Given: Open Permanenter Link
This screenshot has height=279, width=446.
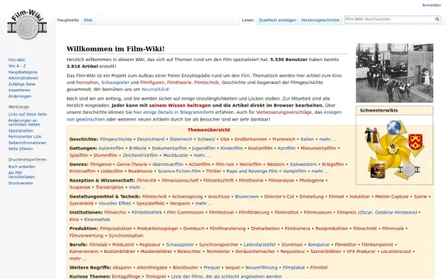Looking at the screenshot, I should click(x=25, y=137).
